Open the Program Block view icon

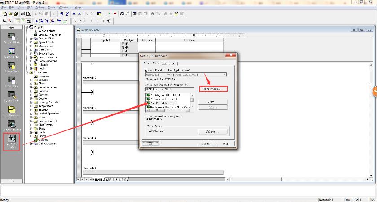[x=12, y=38]
